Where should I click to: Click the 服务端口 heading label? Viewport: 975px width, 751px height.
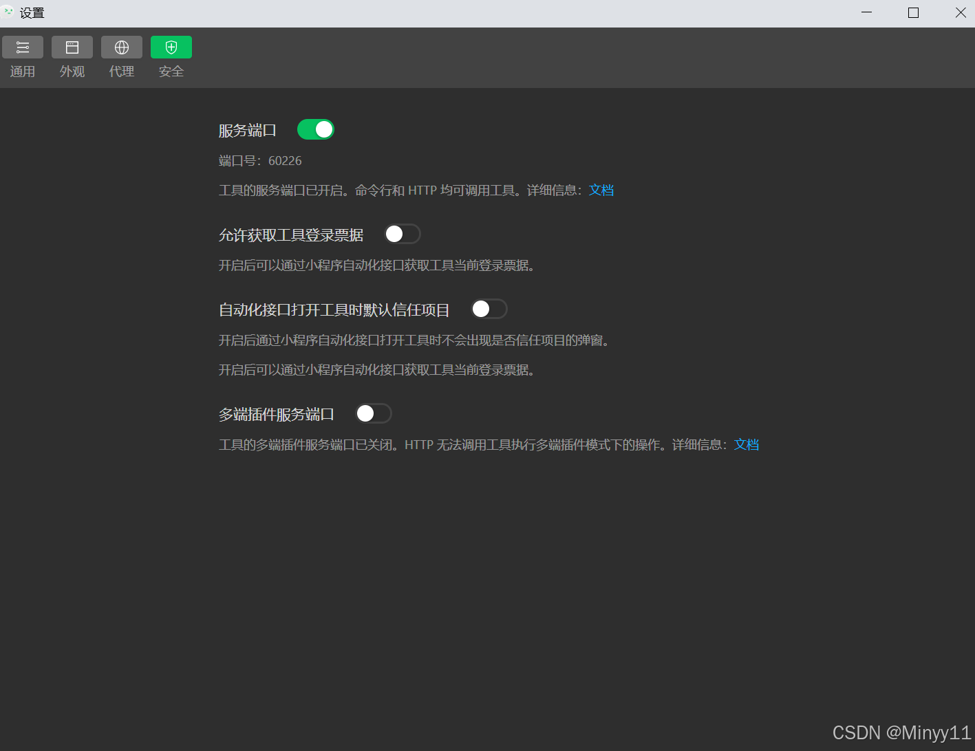[248, 130]
